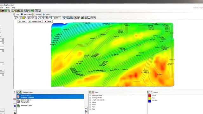This screenshot has height=114, width=203.
Task: Click the Lateral legend label
Action: [x=154, y=95]
